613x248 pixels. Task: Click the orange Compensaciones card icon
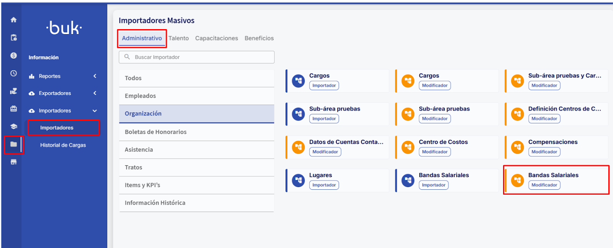tap(517, 147)
